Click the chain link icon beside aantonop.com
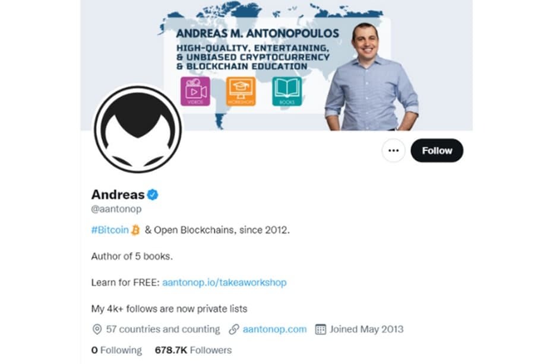 234,329
